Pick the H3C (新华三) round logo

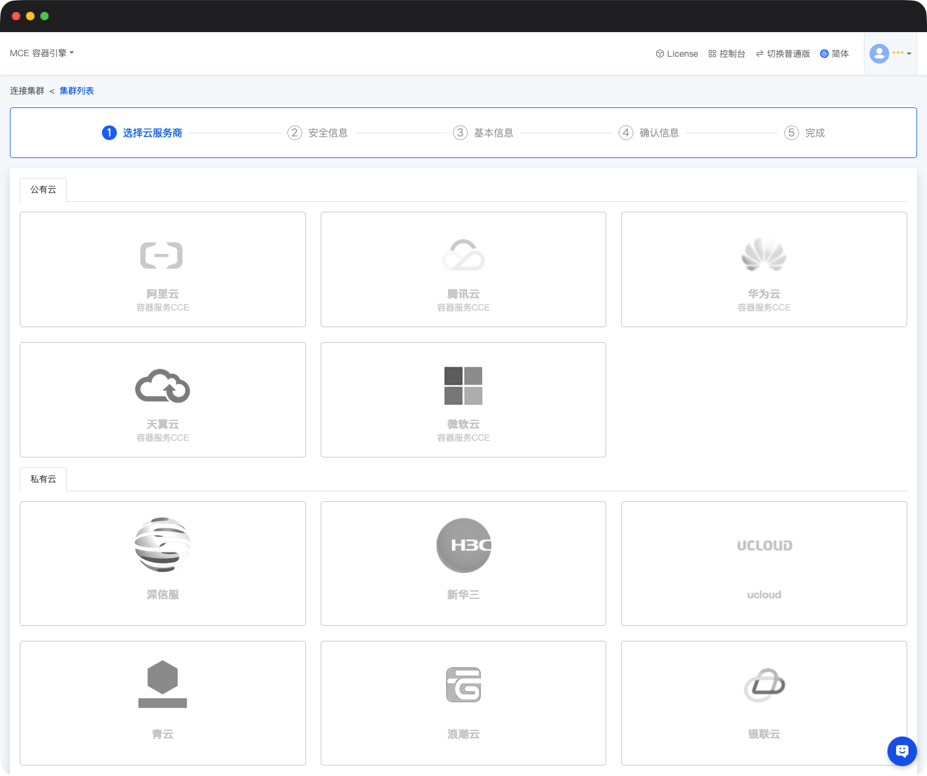pos(463,545)
